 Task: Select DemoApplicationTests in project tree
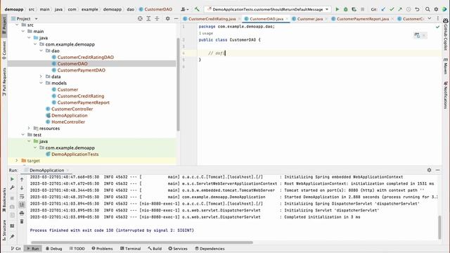pyautogui.click(x=75, y=155)
